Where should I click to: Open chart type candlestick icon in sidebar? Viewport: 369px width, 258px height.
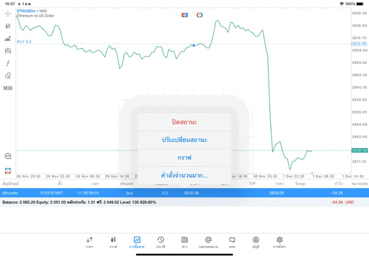(8, 26)
